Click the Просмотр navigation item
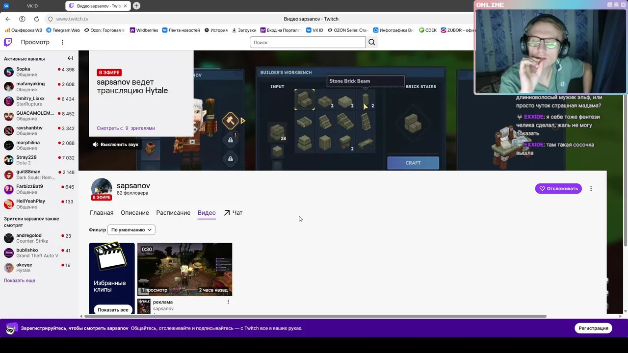The image size is (628, 353). pyautogui.click(x=35, y=42)
